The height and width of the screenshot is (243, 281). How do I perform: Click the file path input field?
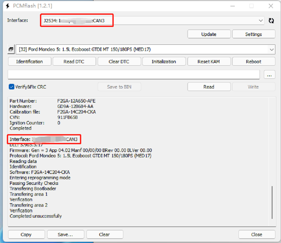134,74
